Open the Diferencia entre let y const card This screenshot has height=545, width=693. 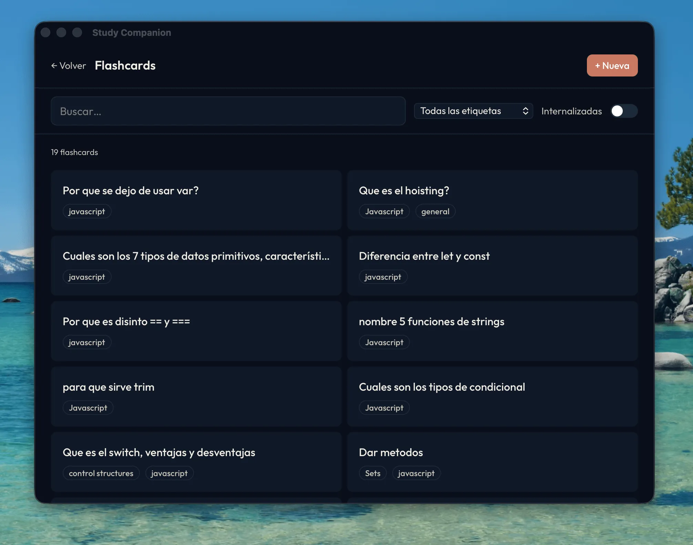[492, 265]
